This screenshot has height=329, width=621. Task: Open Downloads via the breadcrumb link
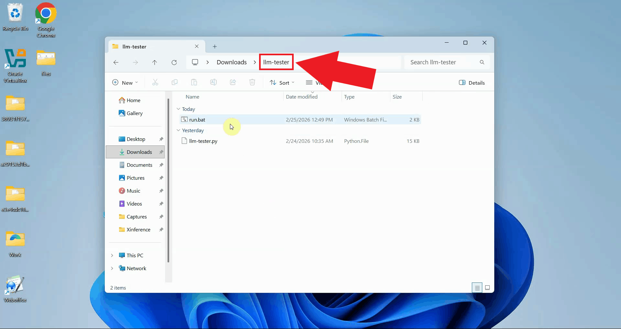click(x=231, y=62)
